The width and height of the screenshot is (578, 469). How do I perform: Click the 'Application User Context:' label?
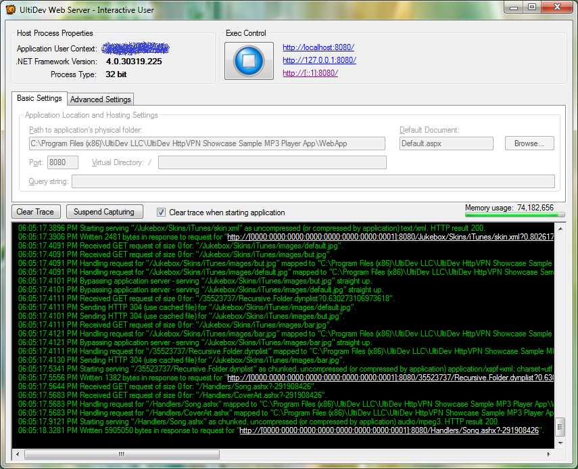(57, 49)
